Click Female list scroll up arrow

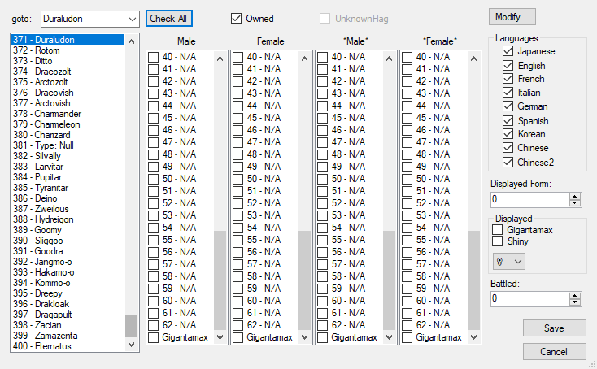304,59
